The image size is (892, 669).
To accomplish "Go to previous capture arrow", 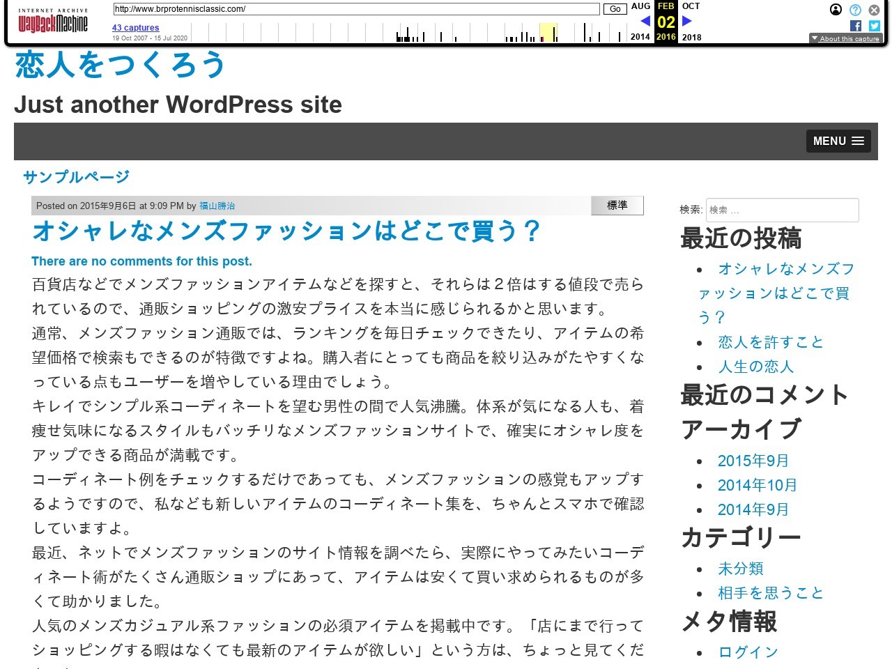I will click(x=645, y=21).
